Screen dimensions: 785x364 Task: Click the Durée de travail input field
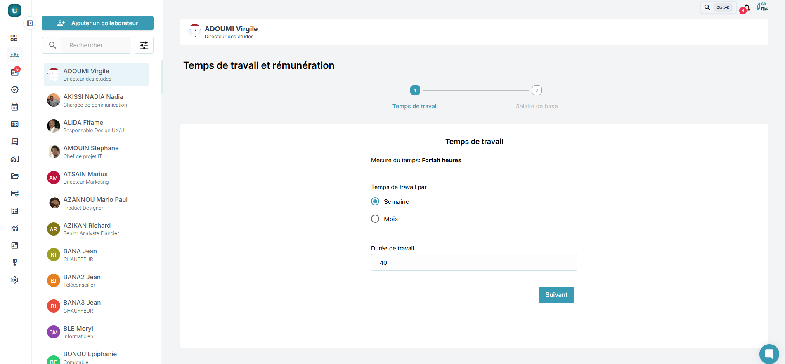click(x=474, y=262)
